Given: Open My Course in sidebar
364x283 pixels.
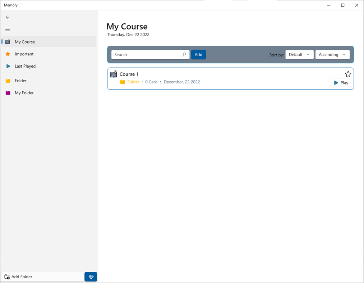Looking at the screenshot, I should tap(49, 42).
